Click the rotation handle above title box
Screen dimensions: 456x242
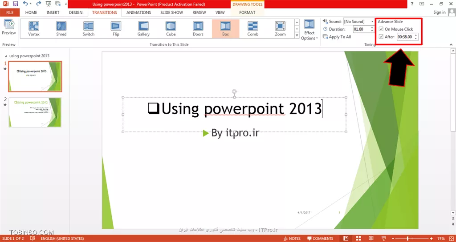click(234, 91)
